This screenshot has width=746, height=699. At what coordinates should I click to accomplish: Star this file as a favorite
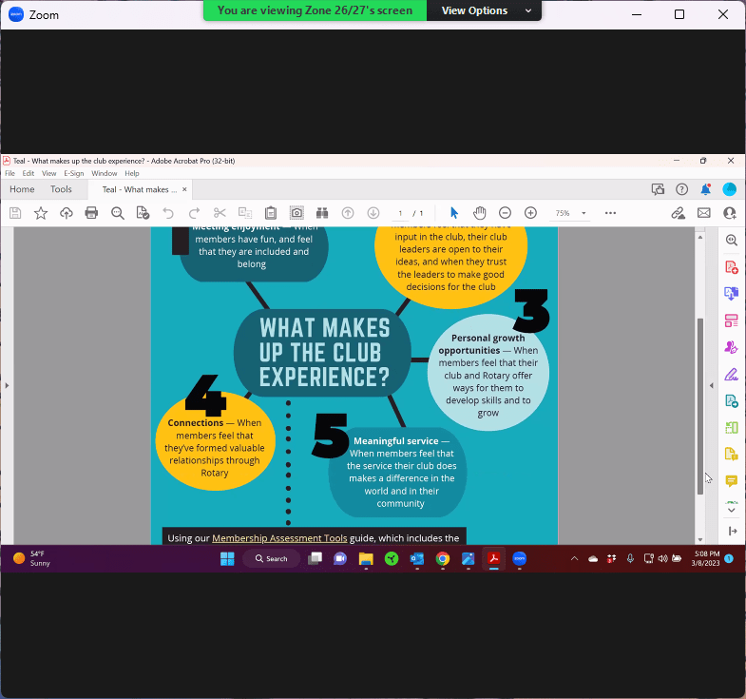tap(41, 213)
